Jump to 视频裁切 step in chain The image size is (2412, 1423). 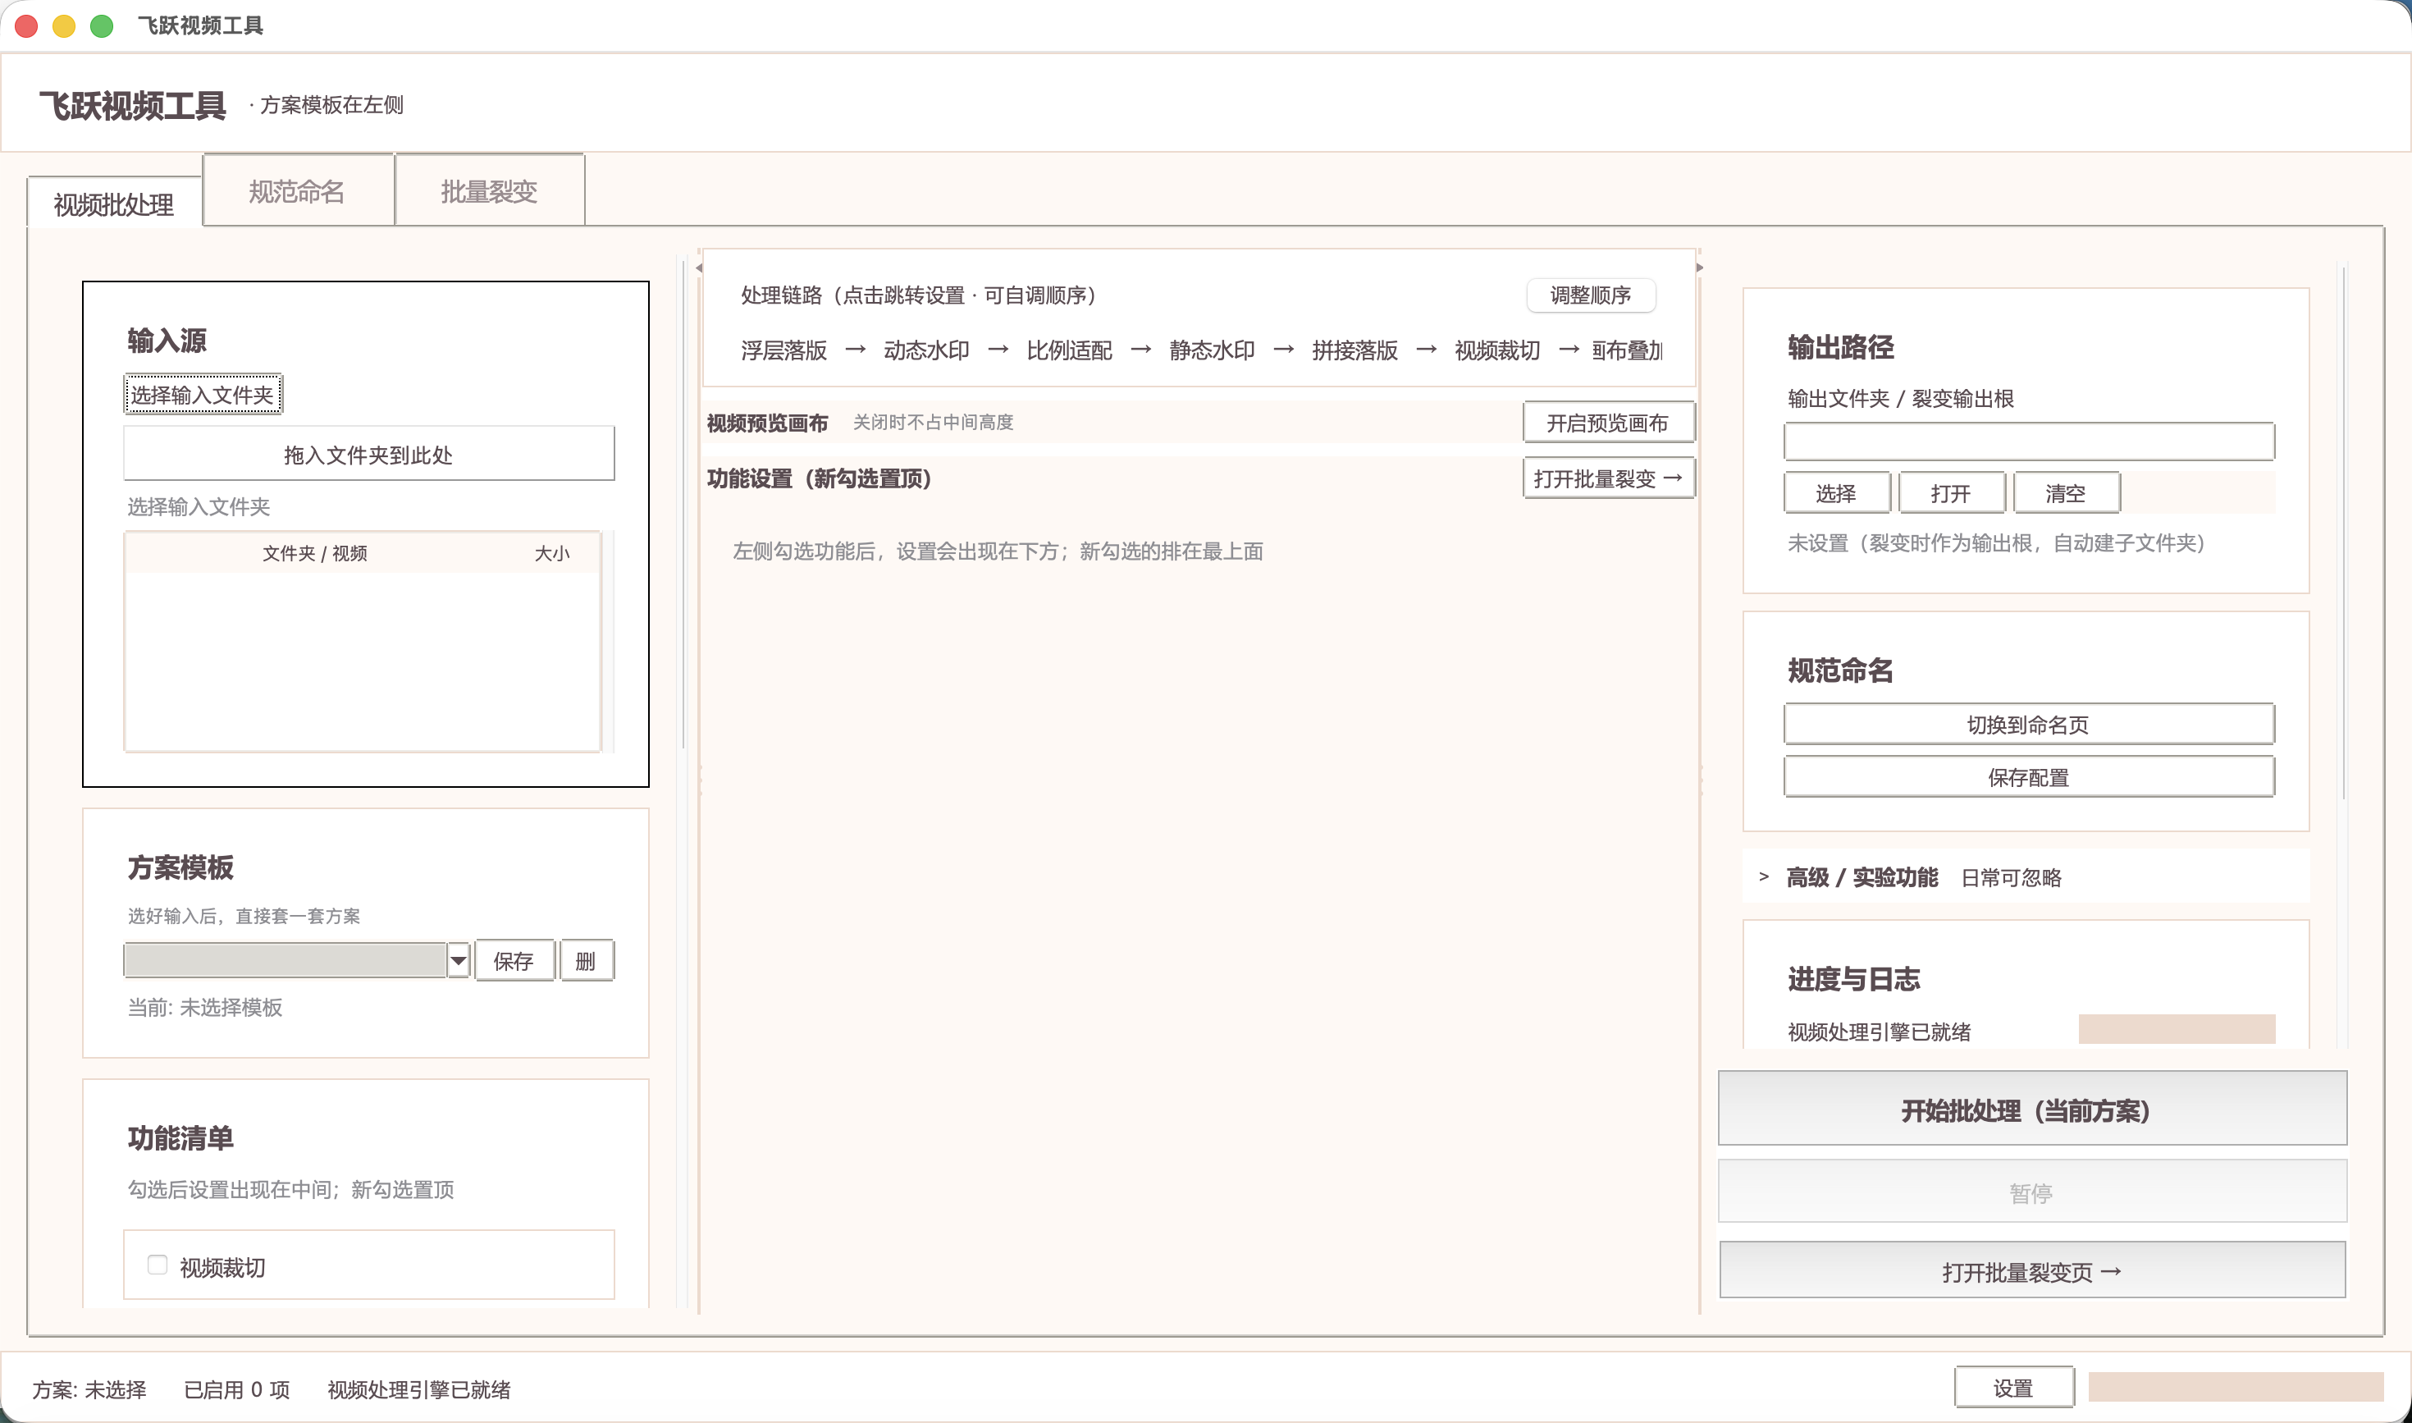tap(1497, 350)
